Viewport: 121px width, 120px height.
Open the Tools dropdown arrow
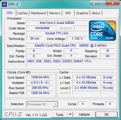tap(70, 114)
